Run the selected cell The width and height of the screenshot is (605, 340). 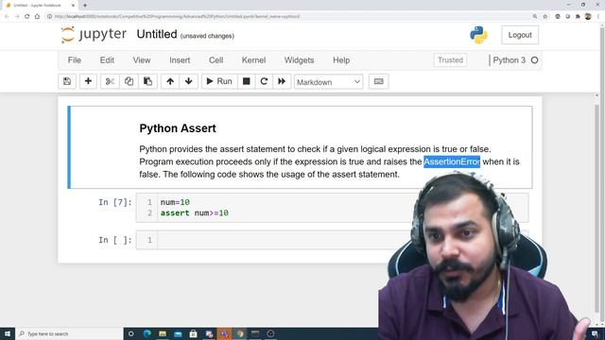tap(219, 81)
